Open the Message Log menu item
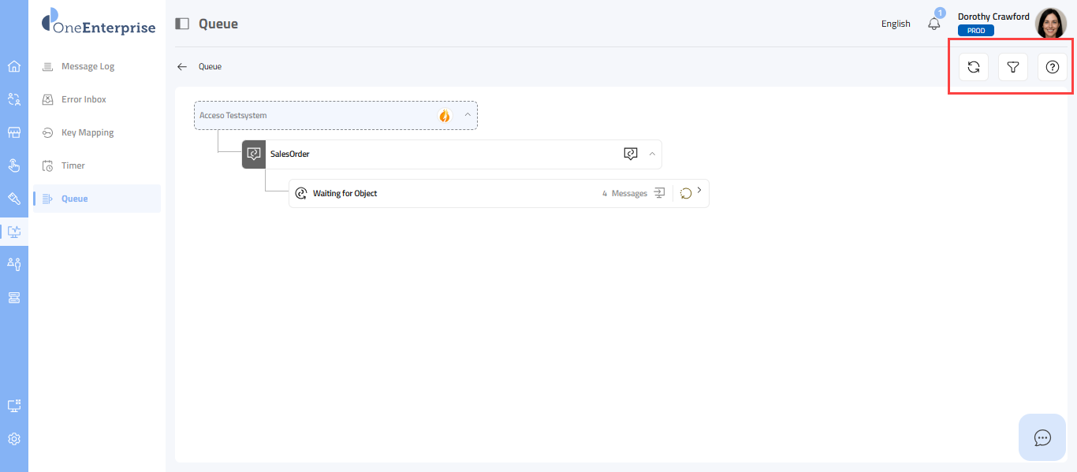The image size is (1077, 472). tap(88, 66)
